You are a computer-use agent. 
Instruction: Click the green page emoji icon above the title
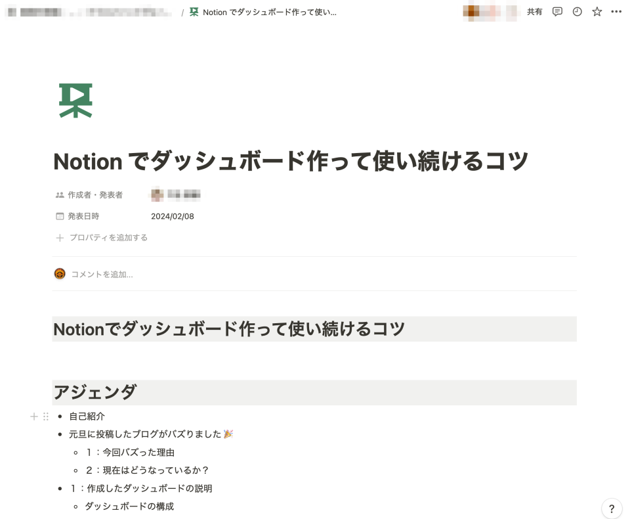click(x=75, y=100)
